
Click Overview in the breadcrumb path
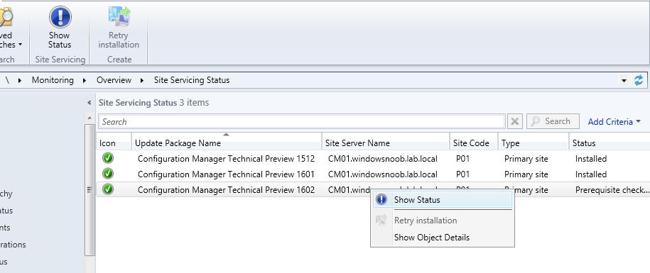click(x=114, y=80)
